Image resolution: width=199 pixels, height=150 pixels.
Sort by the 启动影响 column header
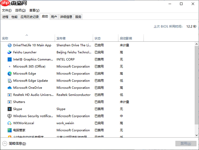[131, 38]
